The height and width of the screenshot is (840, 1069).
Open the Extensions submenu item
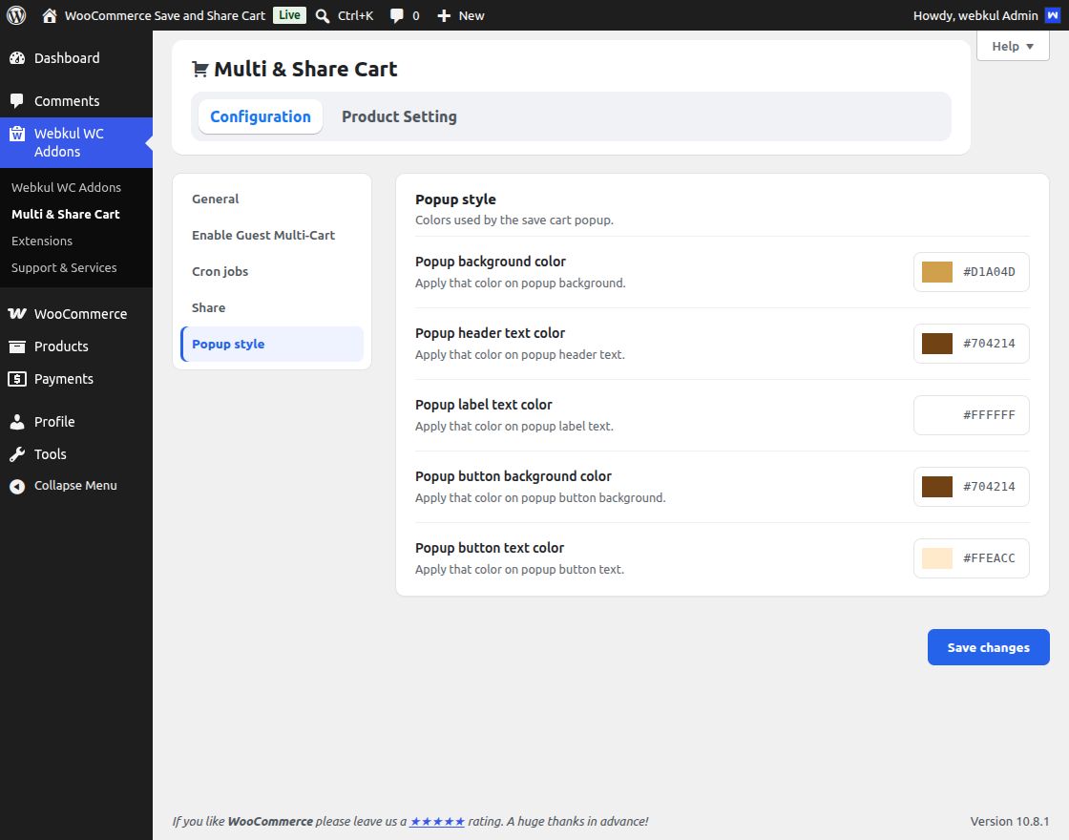(42, 241)
